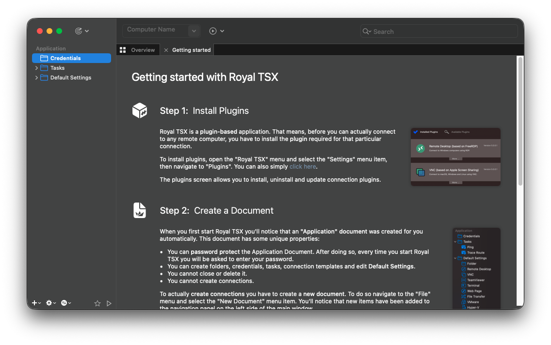The height and width of the screenshot is (345, 551).
Task: Click the Connect play button in toolbar
Action: point(212,31)
